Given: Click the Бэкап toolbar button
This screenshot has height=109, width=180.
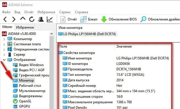Looking at the screenshot, I should pyautogui.click(x=89, y=19).
